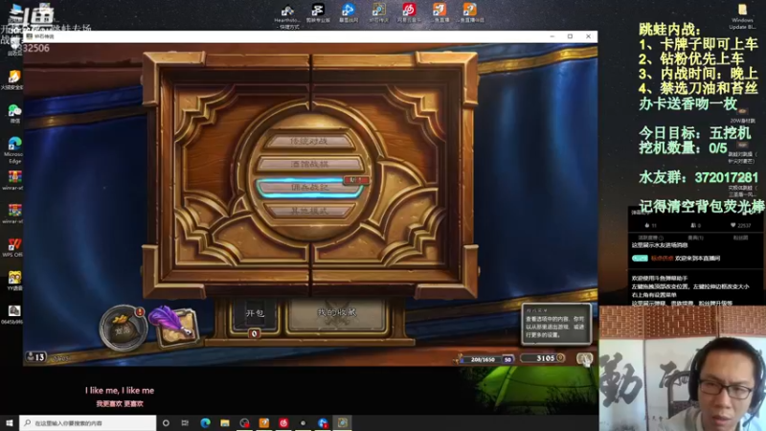Open the first orange Douyu streaming desktop icon

click(x=439, y=12)
